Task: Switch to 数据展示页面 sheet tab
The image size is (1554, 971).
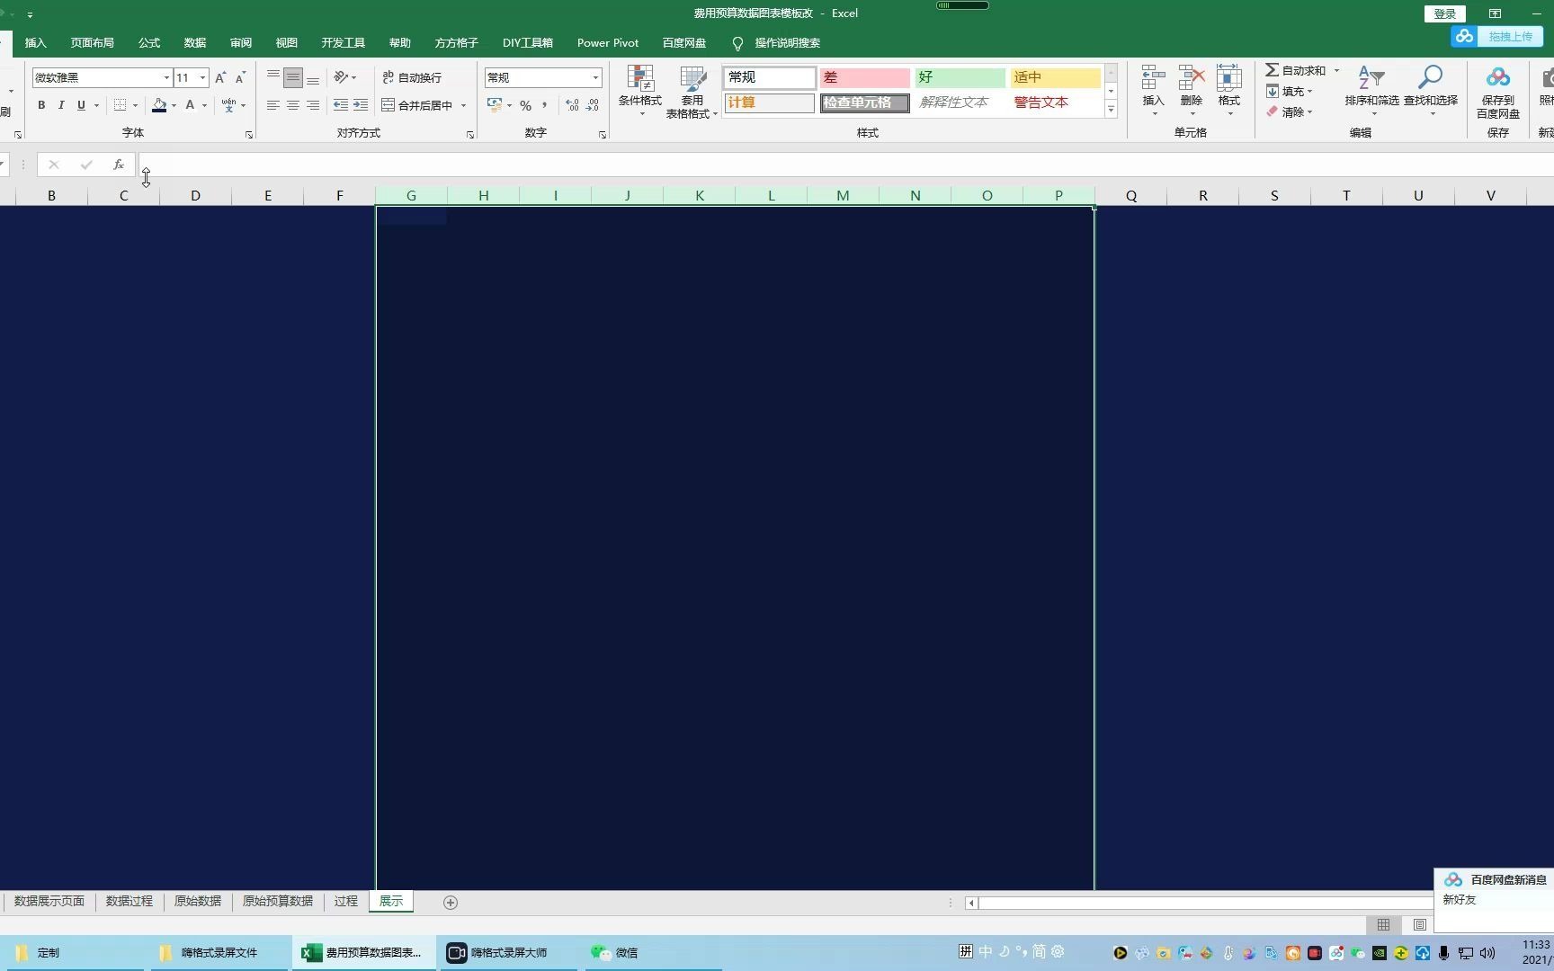Action: pos(49,901)
